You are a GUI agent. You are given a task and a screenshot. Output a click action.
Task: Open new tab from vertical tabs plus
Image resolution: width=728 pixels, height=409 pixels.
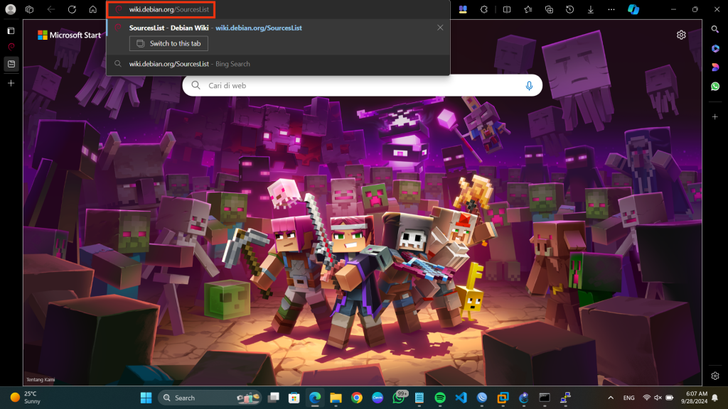point(11,83)
